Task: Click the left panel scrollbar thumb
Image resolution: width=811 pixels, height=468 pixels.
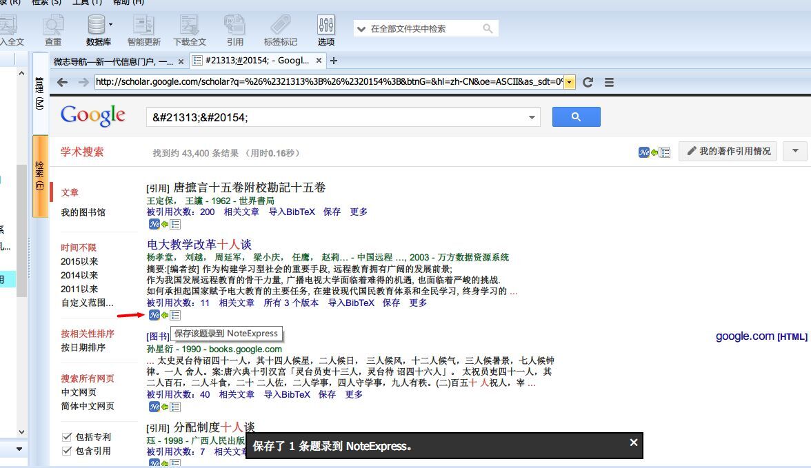Action: (21, 231)
